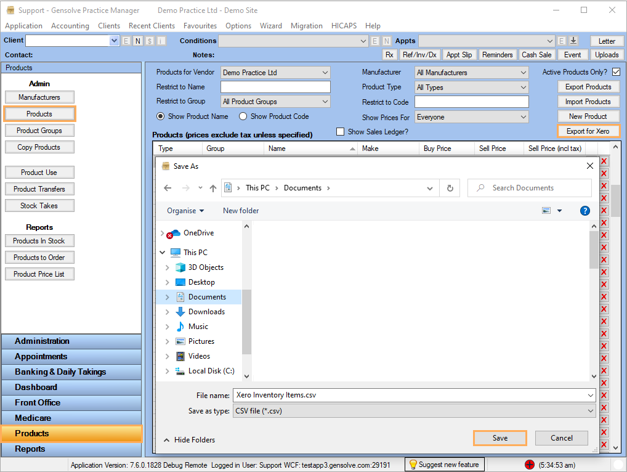Open the HICAPS menu

pos(344,26)
